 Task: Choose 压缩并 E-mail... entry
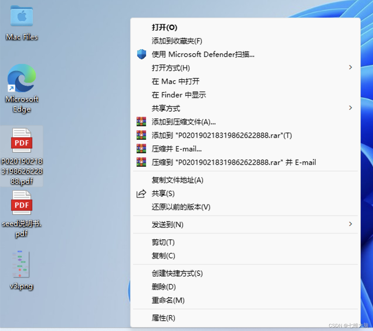coord(245,149)
